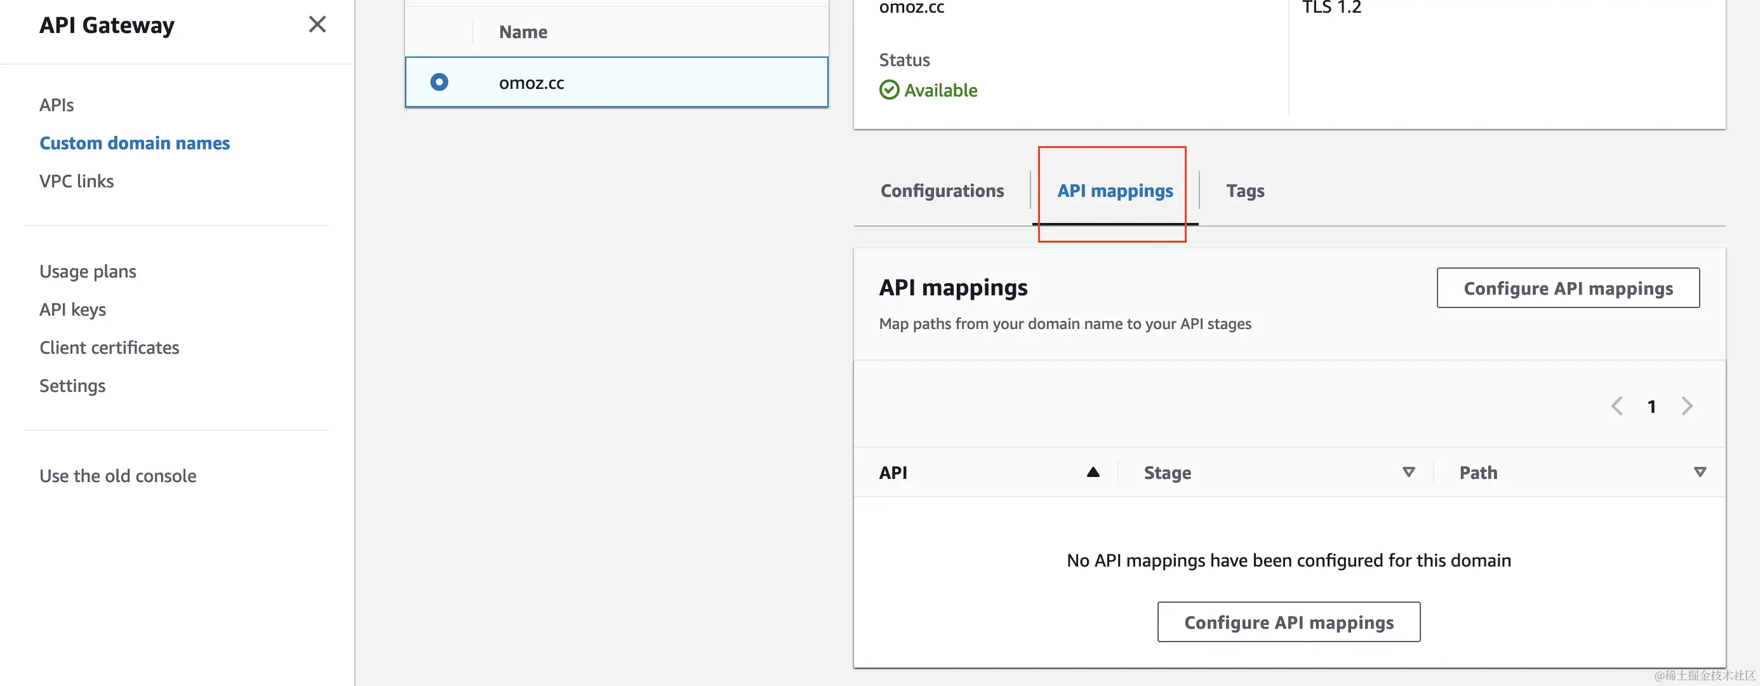Open the Configurations tab
Screen dimensions: 1760x686
(942, 191)
